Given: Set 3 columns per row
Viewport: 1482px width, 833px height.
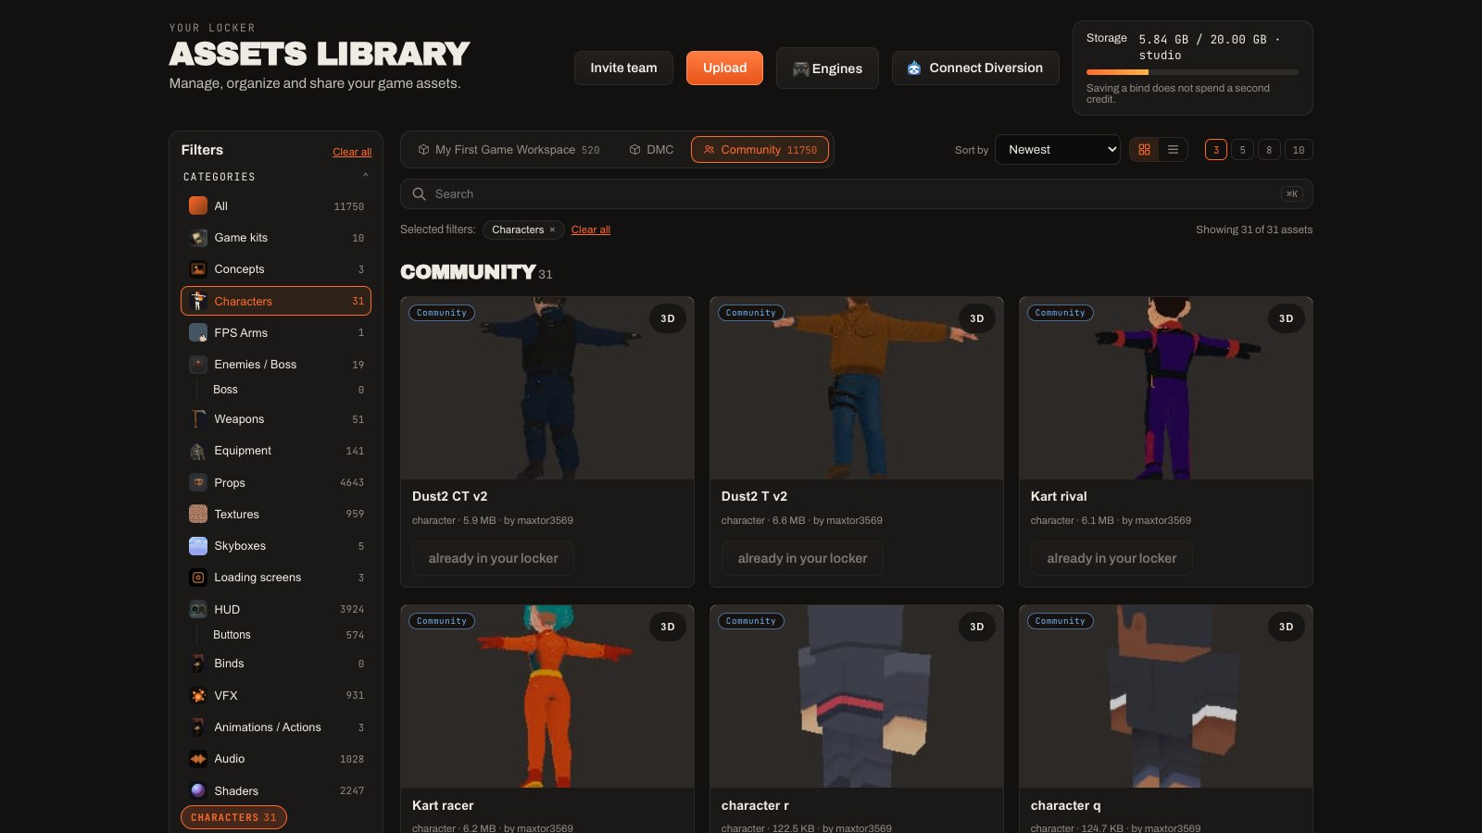Looking at the screenshot, I should click(x=1216, y=150).
